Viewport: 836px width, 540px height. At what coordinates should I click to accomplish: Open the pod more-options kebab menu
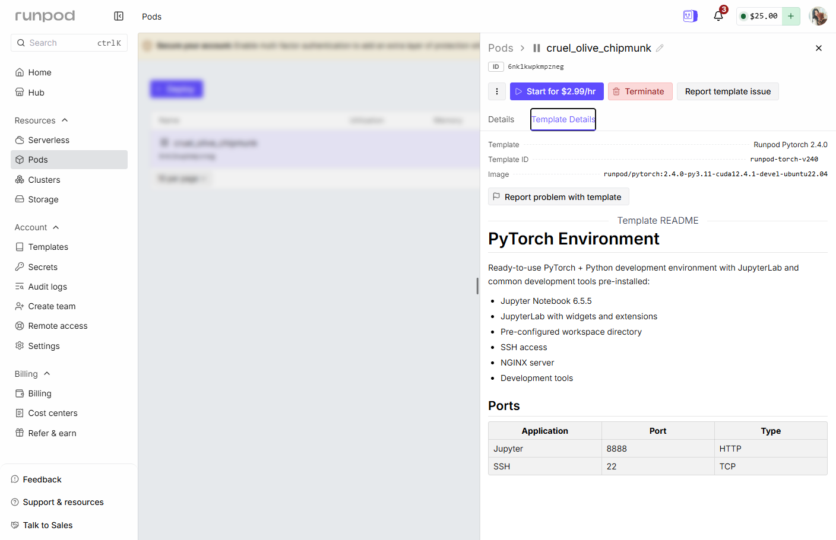pos(497,91)
